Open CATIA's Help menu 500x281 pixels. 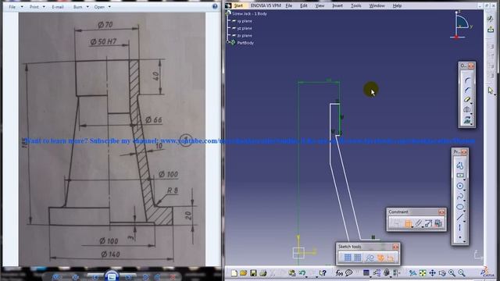click(397, 5)
